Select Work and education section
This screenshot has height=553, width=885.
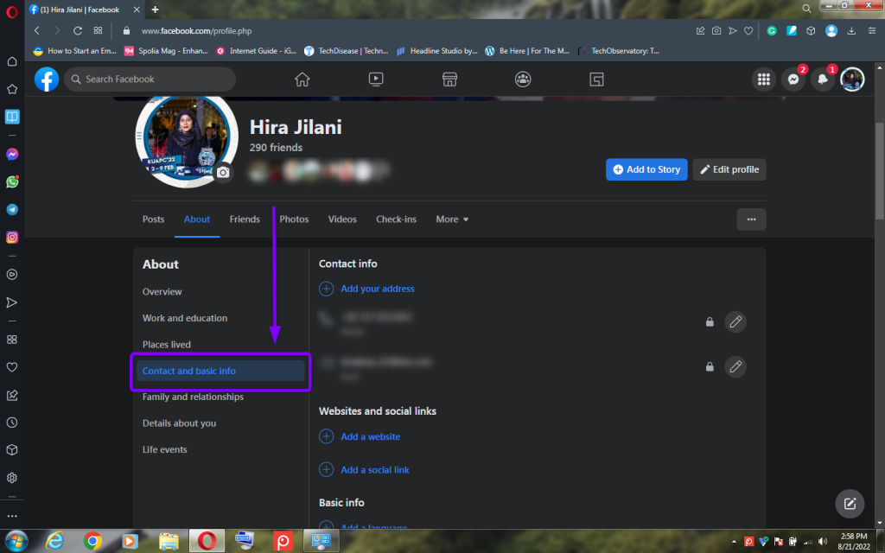click(185, 318)
